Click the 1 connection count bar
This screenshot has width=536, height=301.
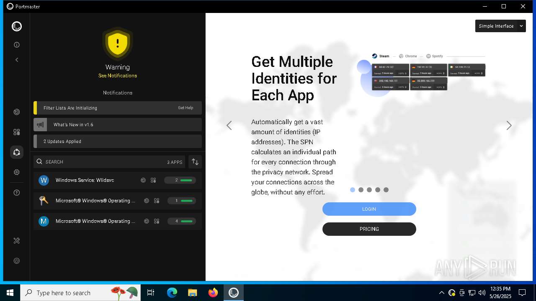coord(182,201)
